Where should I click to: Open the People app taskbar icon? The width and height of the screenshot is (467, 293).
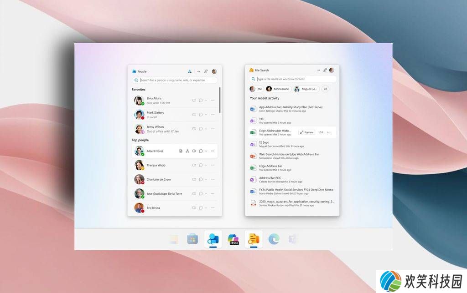click(213, 239)
